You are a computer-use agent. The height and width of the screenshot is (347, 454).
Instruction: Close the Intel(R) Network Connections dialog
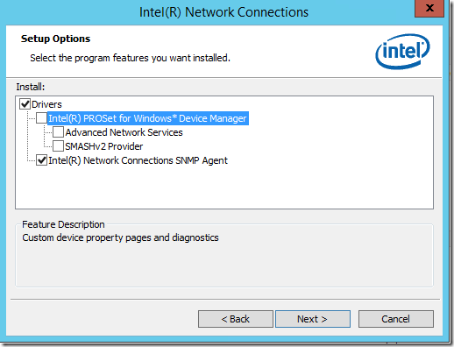[429, 8]
